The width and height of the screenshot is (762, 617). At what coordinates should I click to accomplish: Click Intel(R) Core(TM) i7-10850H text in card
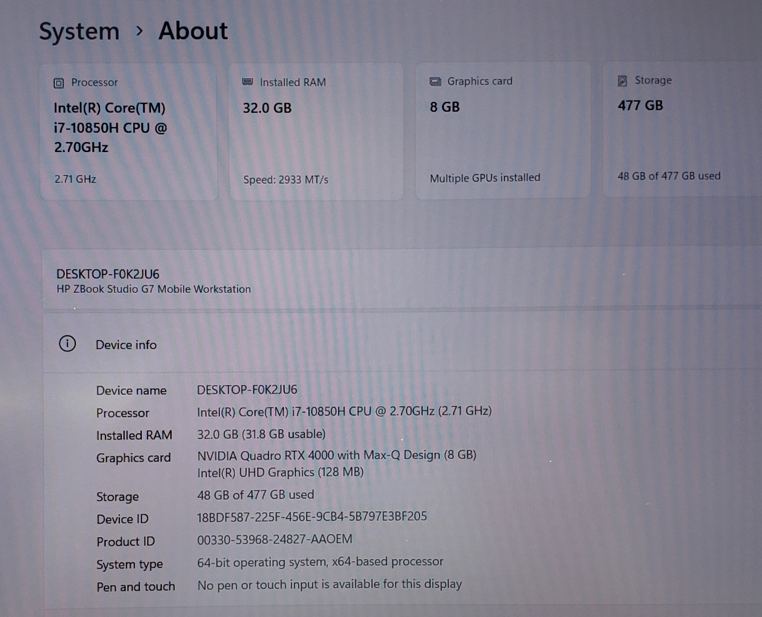pyautogui.click(x=110, y=127)
